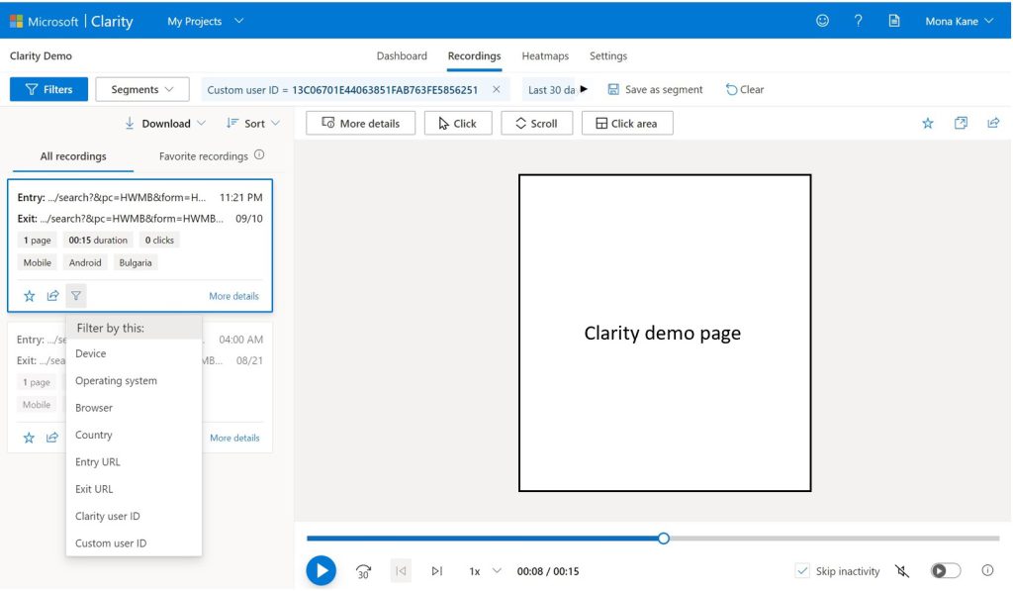Uncheck Skip inactivity

click(802, 571)
